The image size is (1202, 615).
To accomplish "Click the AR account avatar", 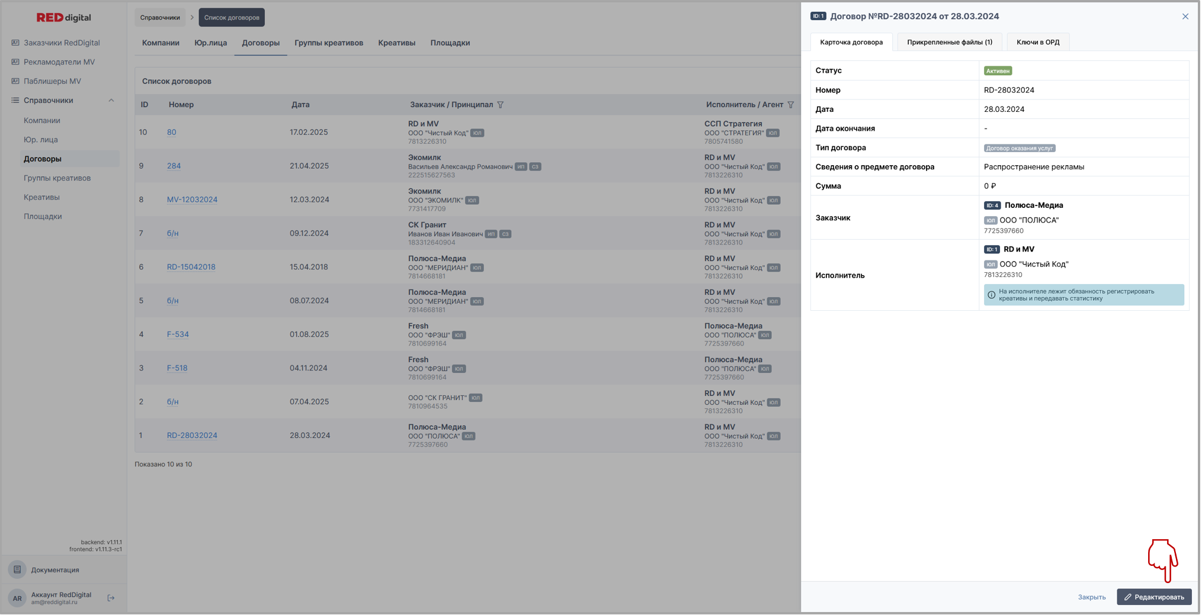I will [17, 598].
